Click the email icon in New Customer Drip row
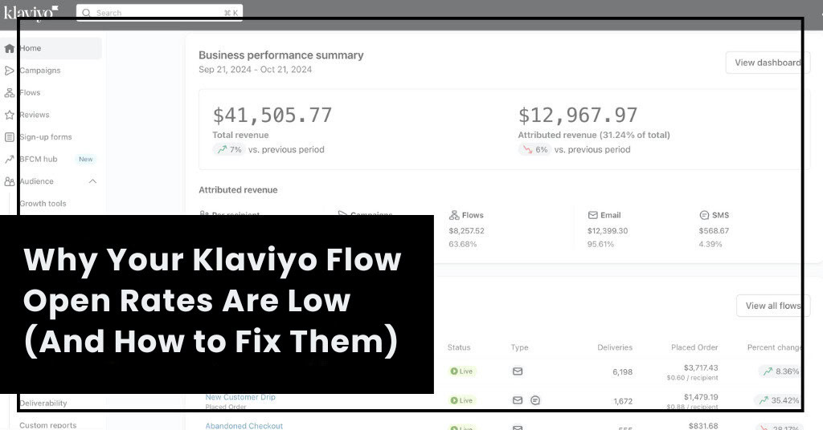Screen dimensions: 823x430 coord(518,400)
